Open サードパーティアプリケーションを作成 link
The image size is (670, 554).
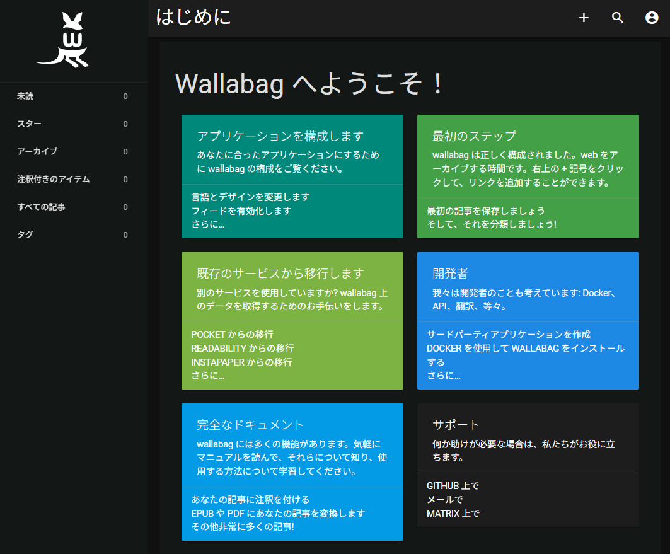[509, 335]
